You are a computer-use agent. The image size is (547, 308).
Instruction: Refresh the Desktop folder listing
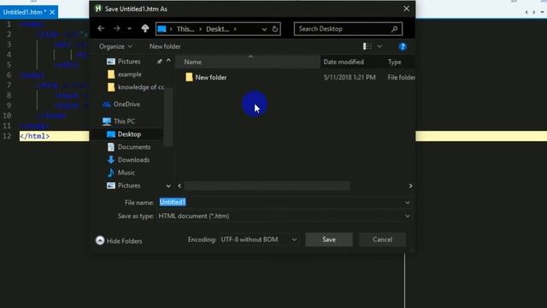pos(275,29)
